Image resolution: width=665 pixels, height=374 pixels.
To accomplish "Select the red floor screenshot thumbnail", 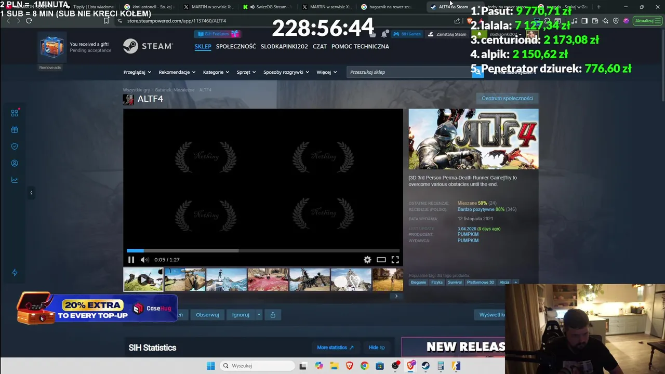I will tap(268, 279).
